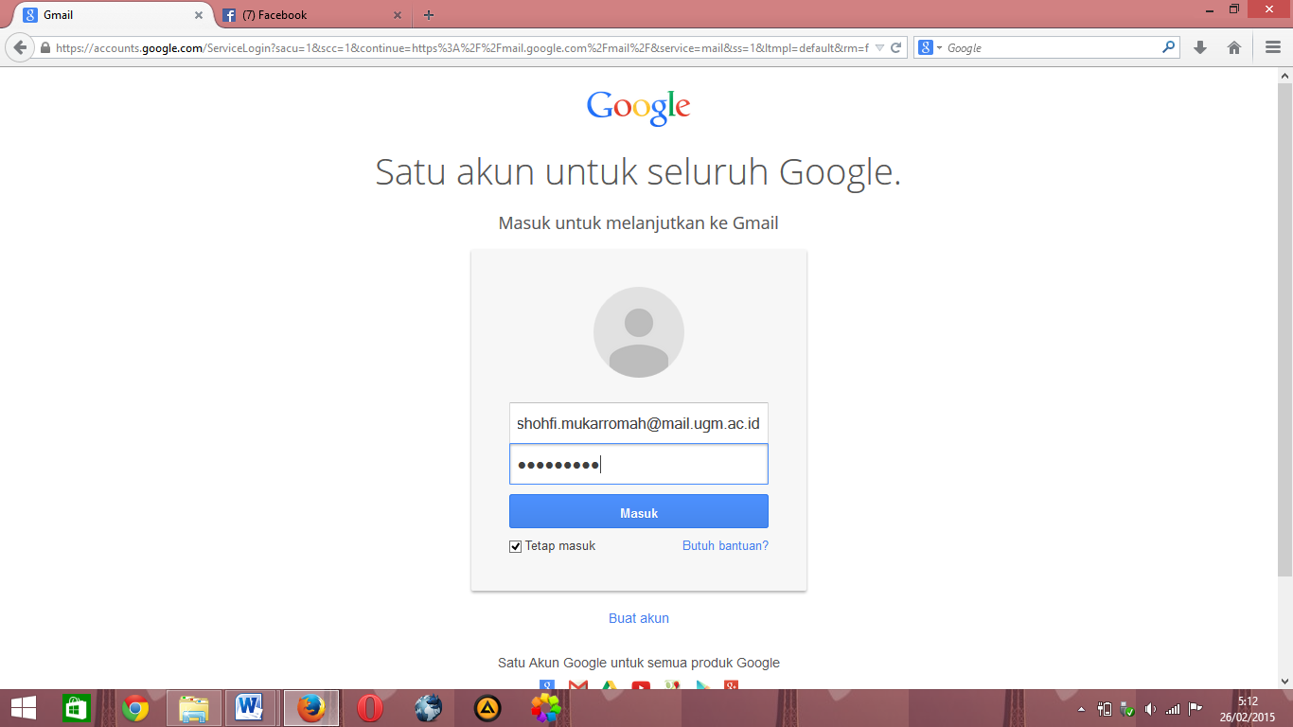Open the globe application taskbar icon
This screenshot has width=1293, height=727.
tap(429, 708)
